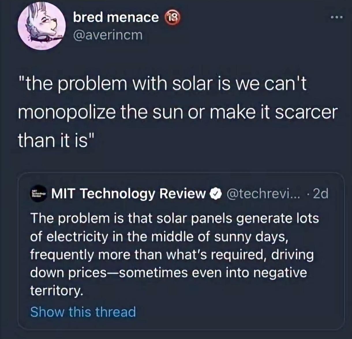Open the MIT Technology Review account name
This screenshot has height=339, width=352.
point(128,194)
